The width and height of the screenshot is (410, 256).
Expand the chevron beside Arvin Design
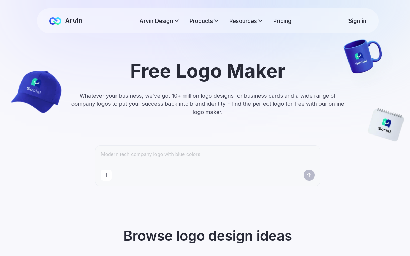tap(177, 21)
